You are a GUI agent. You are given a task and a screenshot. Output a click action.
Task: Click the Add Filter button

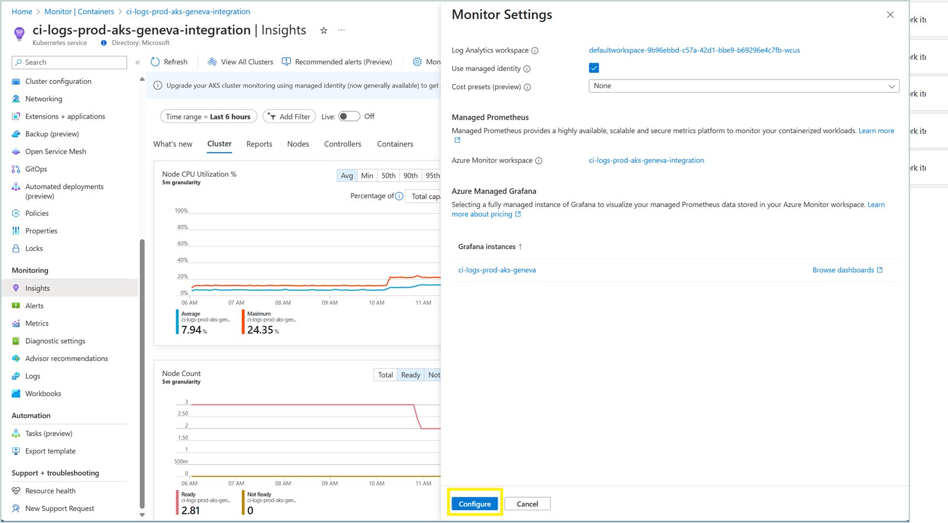coord(289,116)
